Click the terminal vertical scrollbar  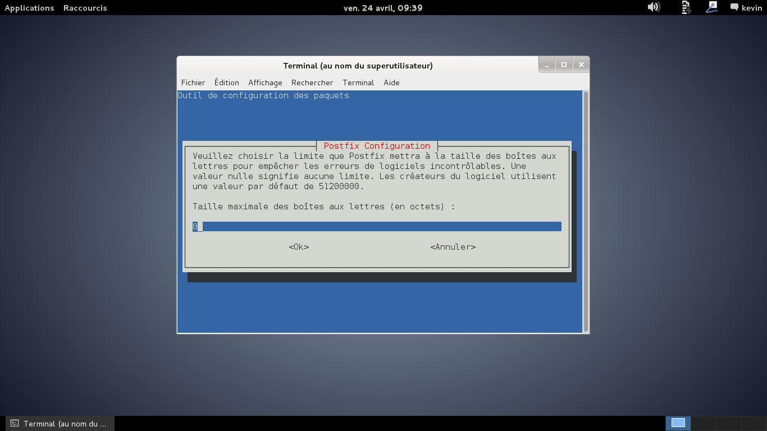click(586, 211)
